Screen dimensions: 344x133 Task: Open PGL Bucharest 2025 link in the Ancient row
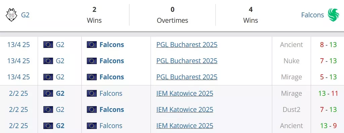(187, 45)
